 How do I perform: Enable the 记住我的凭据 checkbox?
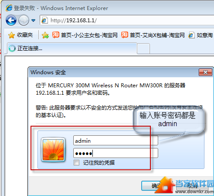[x=76, y=163]
